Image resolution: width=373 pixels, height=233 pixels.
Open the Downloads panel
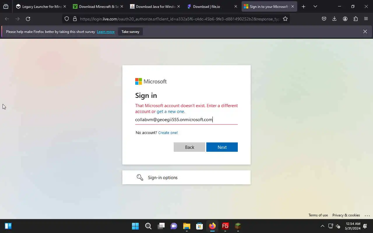335,19
